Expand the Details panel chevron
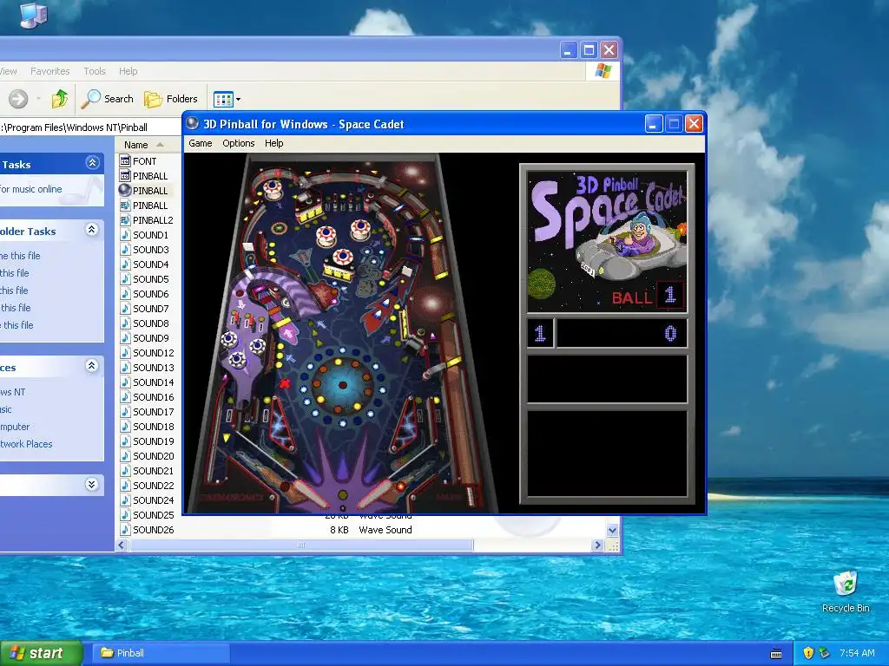The width and height of the screenshot is (889, 666). click(92, 485)
